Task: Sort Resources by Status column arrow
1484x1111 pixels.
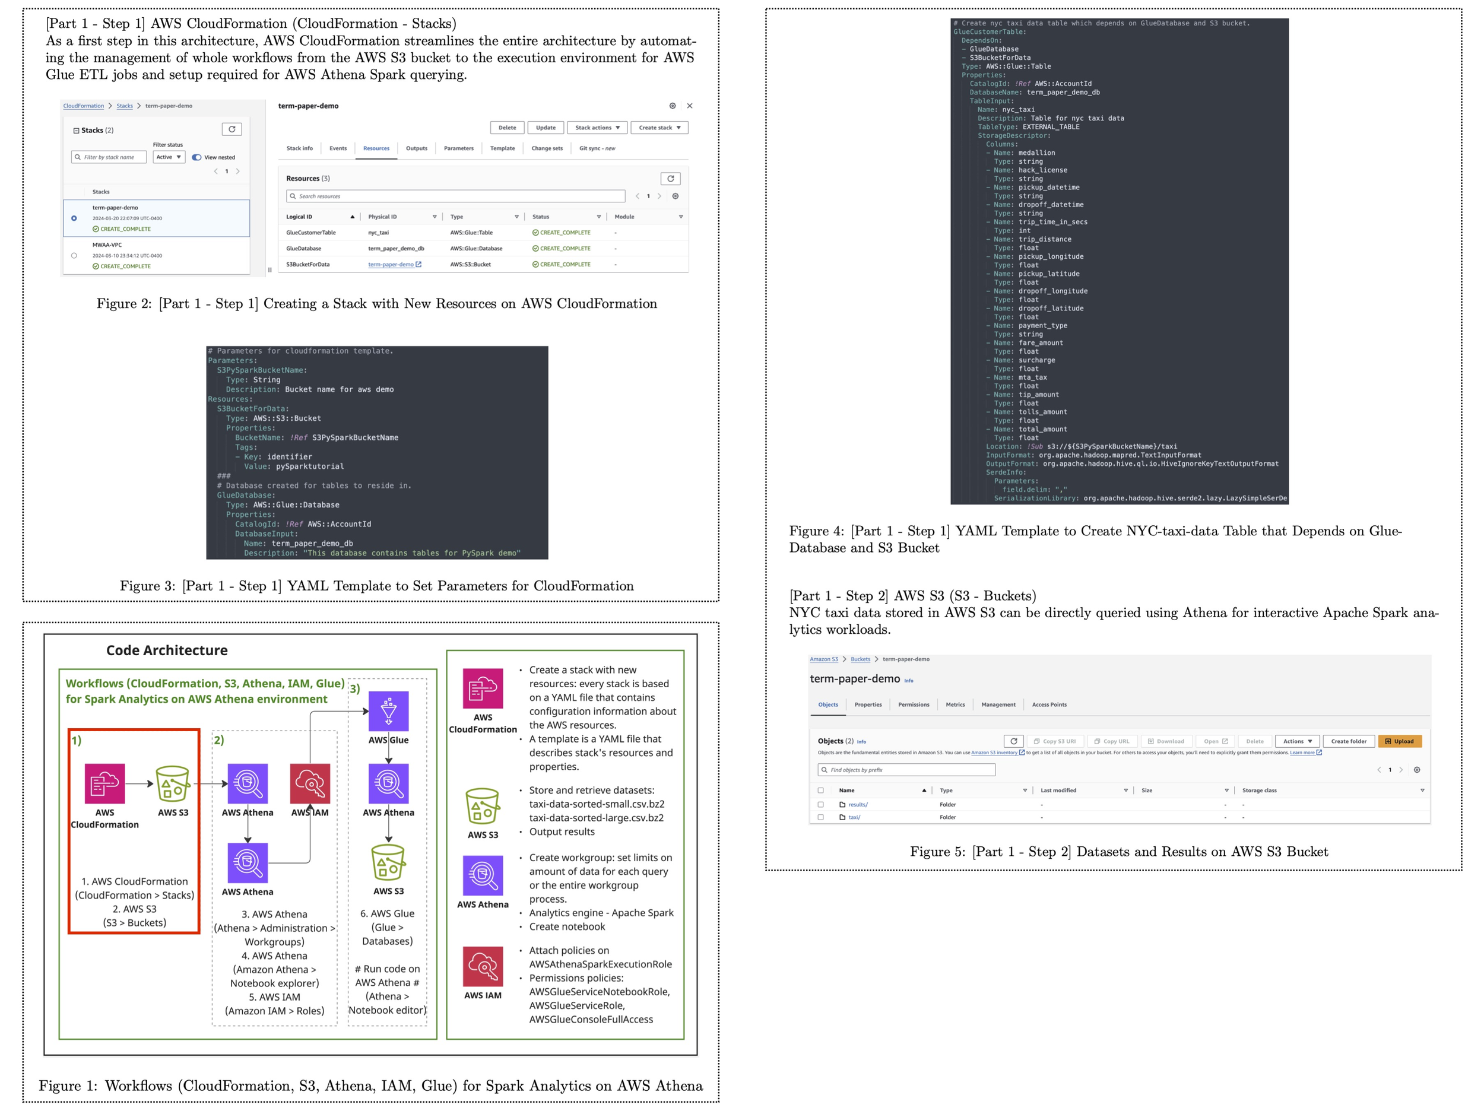Action: (x=599, y=217)
